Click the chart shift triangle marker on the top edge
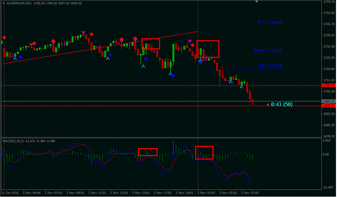Viewport: 337px width, 197px height. [257, 1]
